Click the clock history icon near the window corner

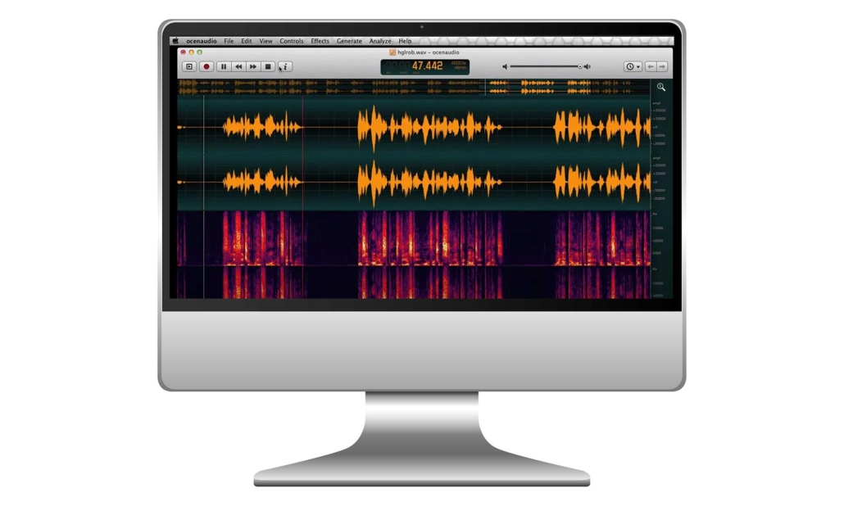point(629,66)
